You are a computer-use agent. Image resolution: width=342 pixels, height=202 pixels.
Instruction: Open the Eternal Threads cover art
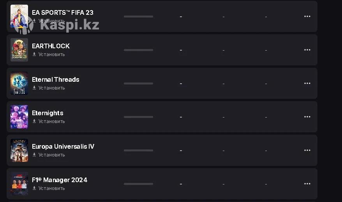click(x=19, y=83)
